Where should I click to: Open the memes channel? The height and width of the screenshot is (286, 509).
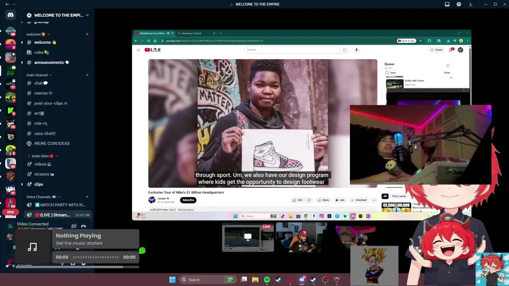[x=58, y=93]
